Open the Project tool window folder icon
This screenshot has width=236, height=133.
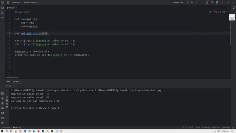click(3, 8)
